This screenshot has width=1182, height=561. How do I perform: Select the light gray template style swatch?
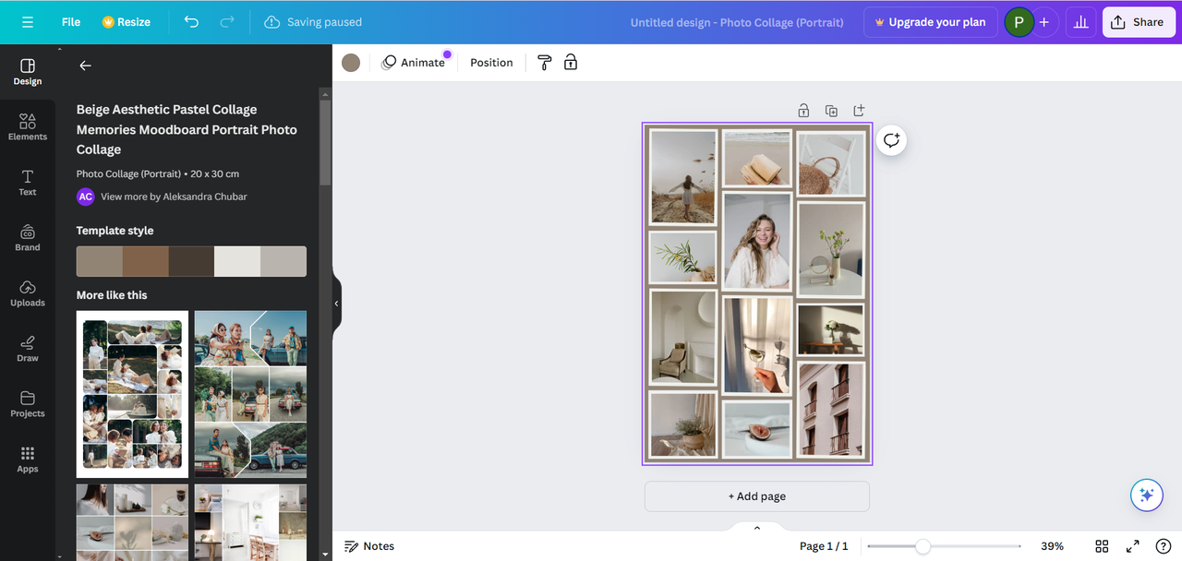283,261
